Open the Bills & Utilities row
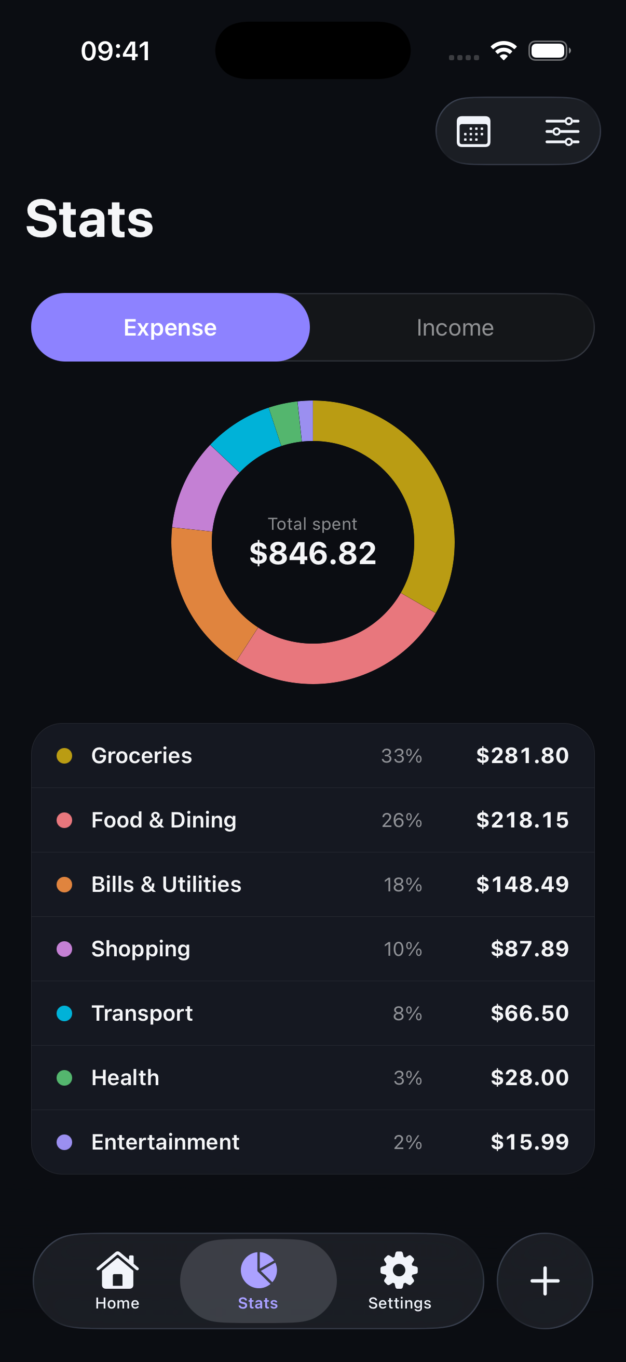 coord(312,885)
